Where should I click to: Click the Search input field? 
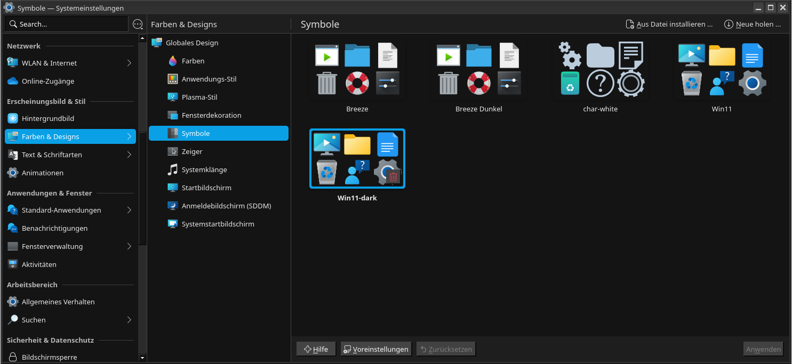(x=67, y=24)
